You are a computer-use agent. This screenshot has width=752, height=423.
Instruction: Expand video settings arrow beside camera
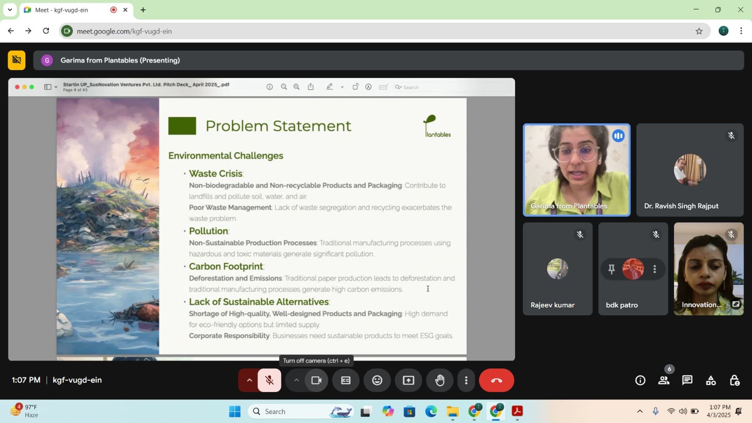click(x=296, y=380)
